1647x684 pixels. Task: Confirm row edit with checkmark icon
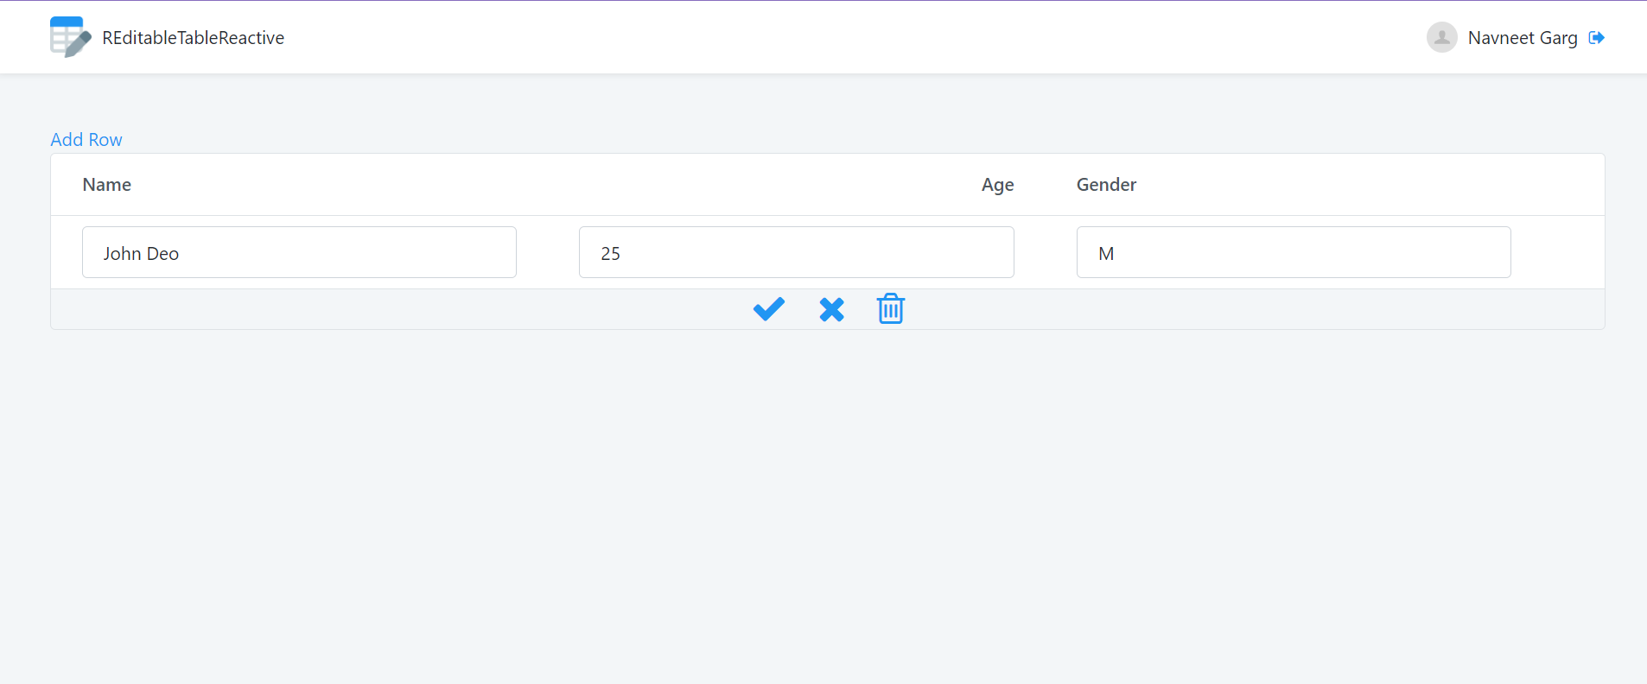coord(768,309)
